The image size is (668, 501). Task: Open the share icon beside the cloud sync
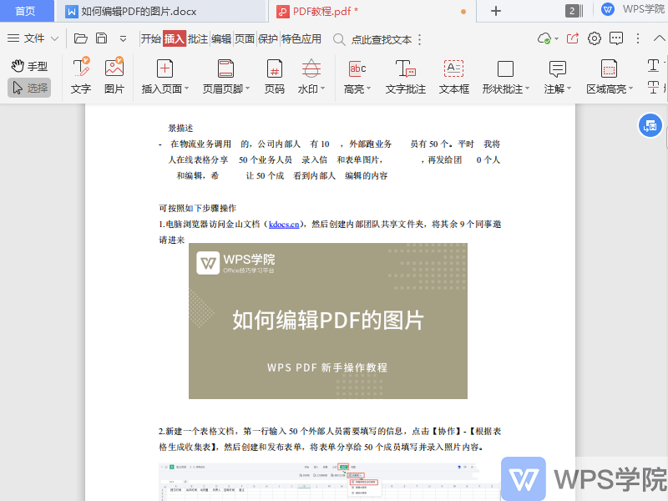pos(571,38)
